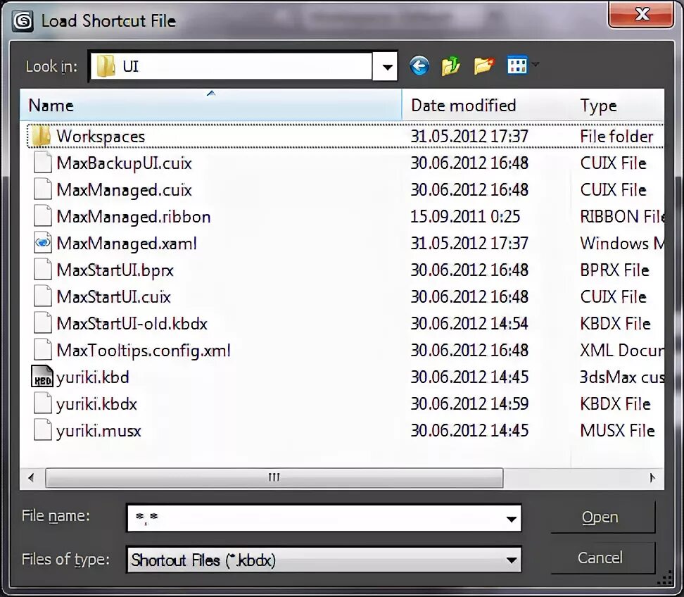Expand the File name dropdown arrow
The width and height of the screenshot is (684, 597).
(x=512, y=518)
